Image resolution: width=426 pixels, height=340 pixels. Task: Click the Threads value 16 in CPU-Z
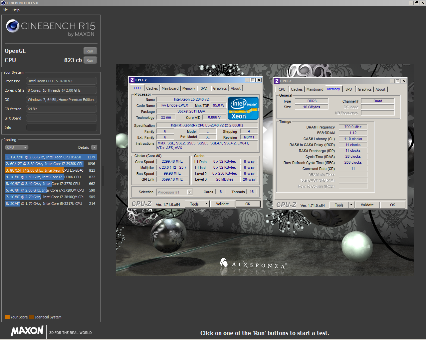pos(252,192)
